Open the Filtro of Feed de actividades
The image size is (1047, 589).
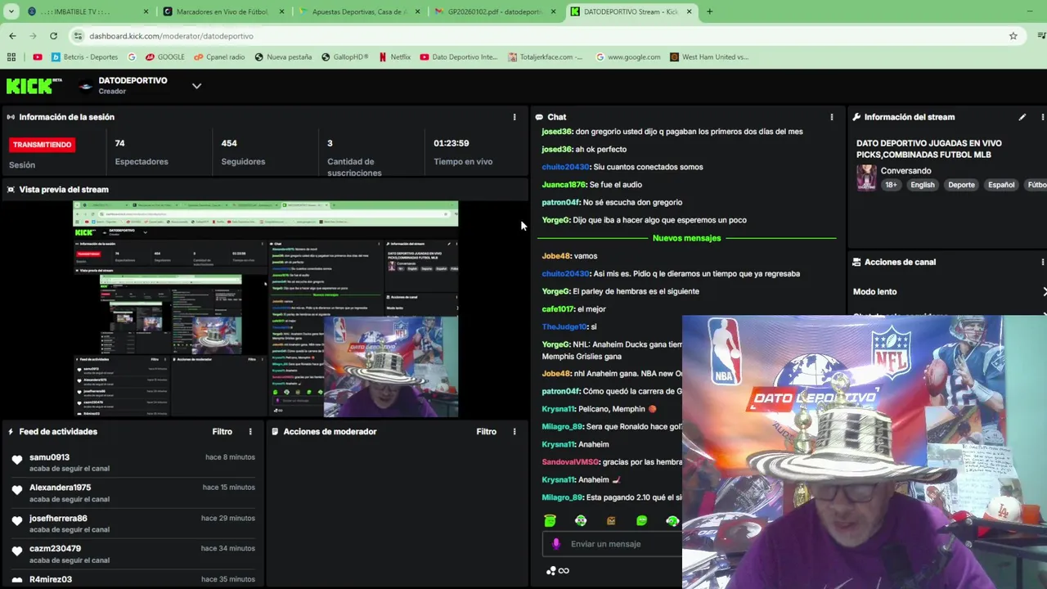[x=222, y=431]
